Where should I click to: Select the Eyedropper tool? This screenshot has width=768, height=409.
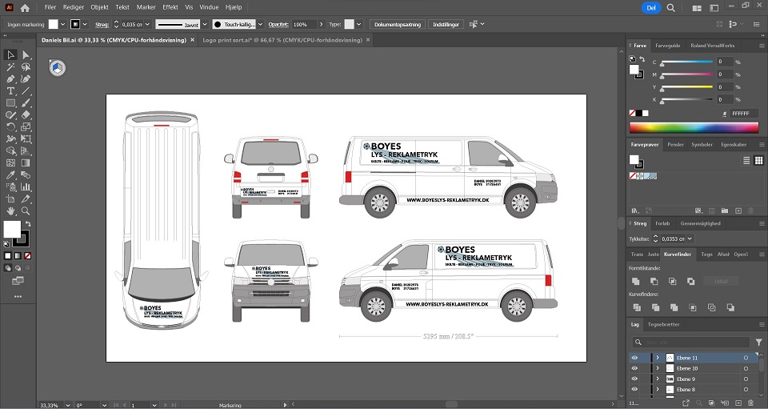click(10, 174)
